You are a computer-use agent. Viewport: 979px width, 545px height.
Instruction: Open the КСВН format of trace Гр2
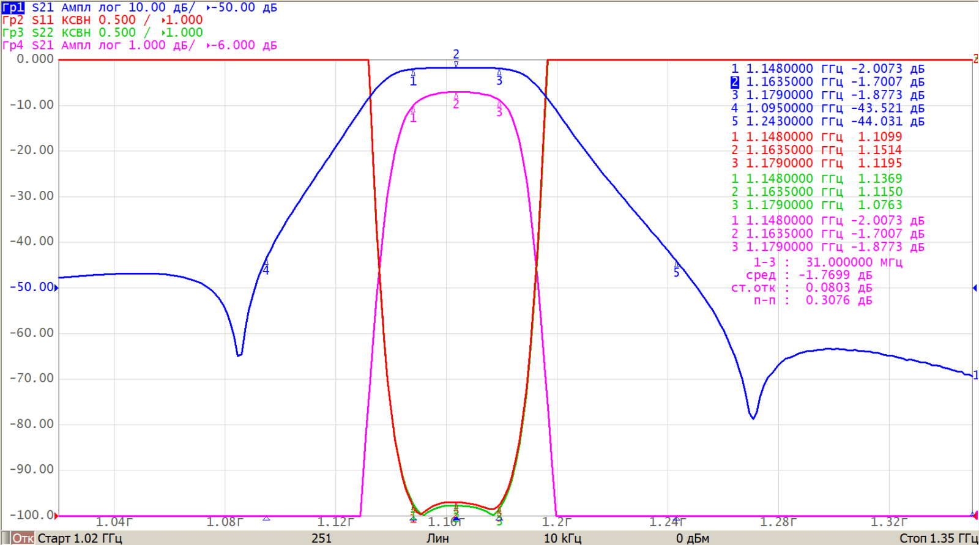[x=76, y=20]
